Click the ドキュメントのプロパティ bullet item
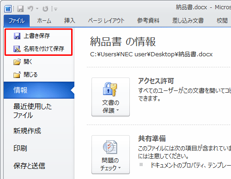 [190, 165]
